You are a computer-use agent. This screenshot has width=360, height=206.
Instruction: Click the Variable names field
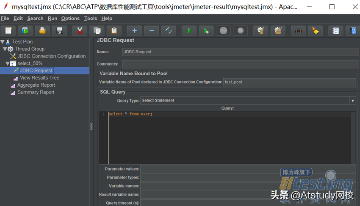coord(248,186)
